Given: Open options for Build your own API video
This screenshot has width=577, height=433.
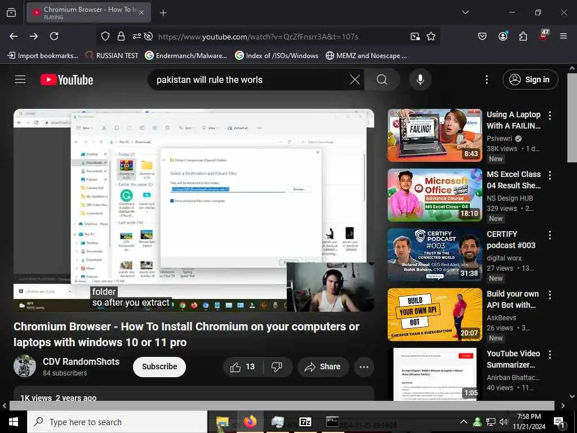Looking at the screenshot, I should pos(550,294).
